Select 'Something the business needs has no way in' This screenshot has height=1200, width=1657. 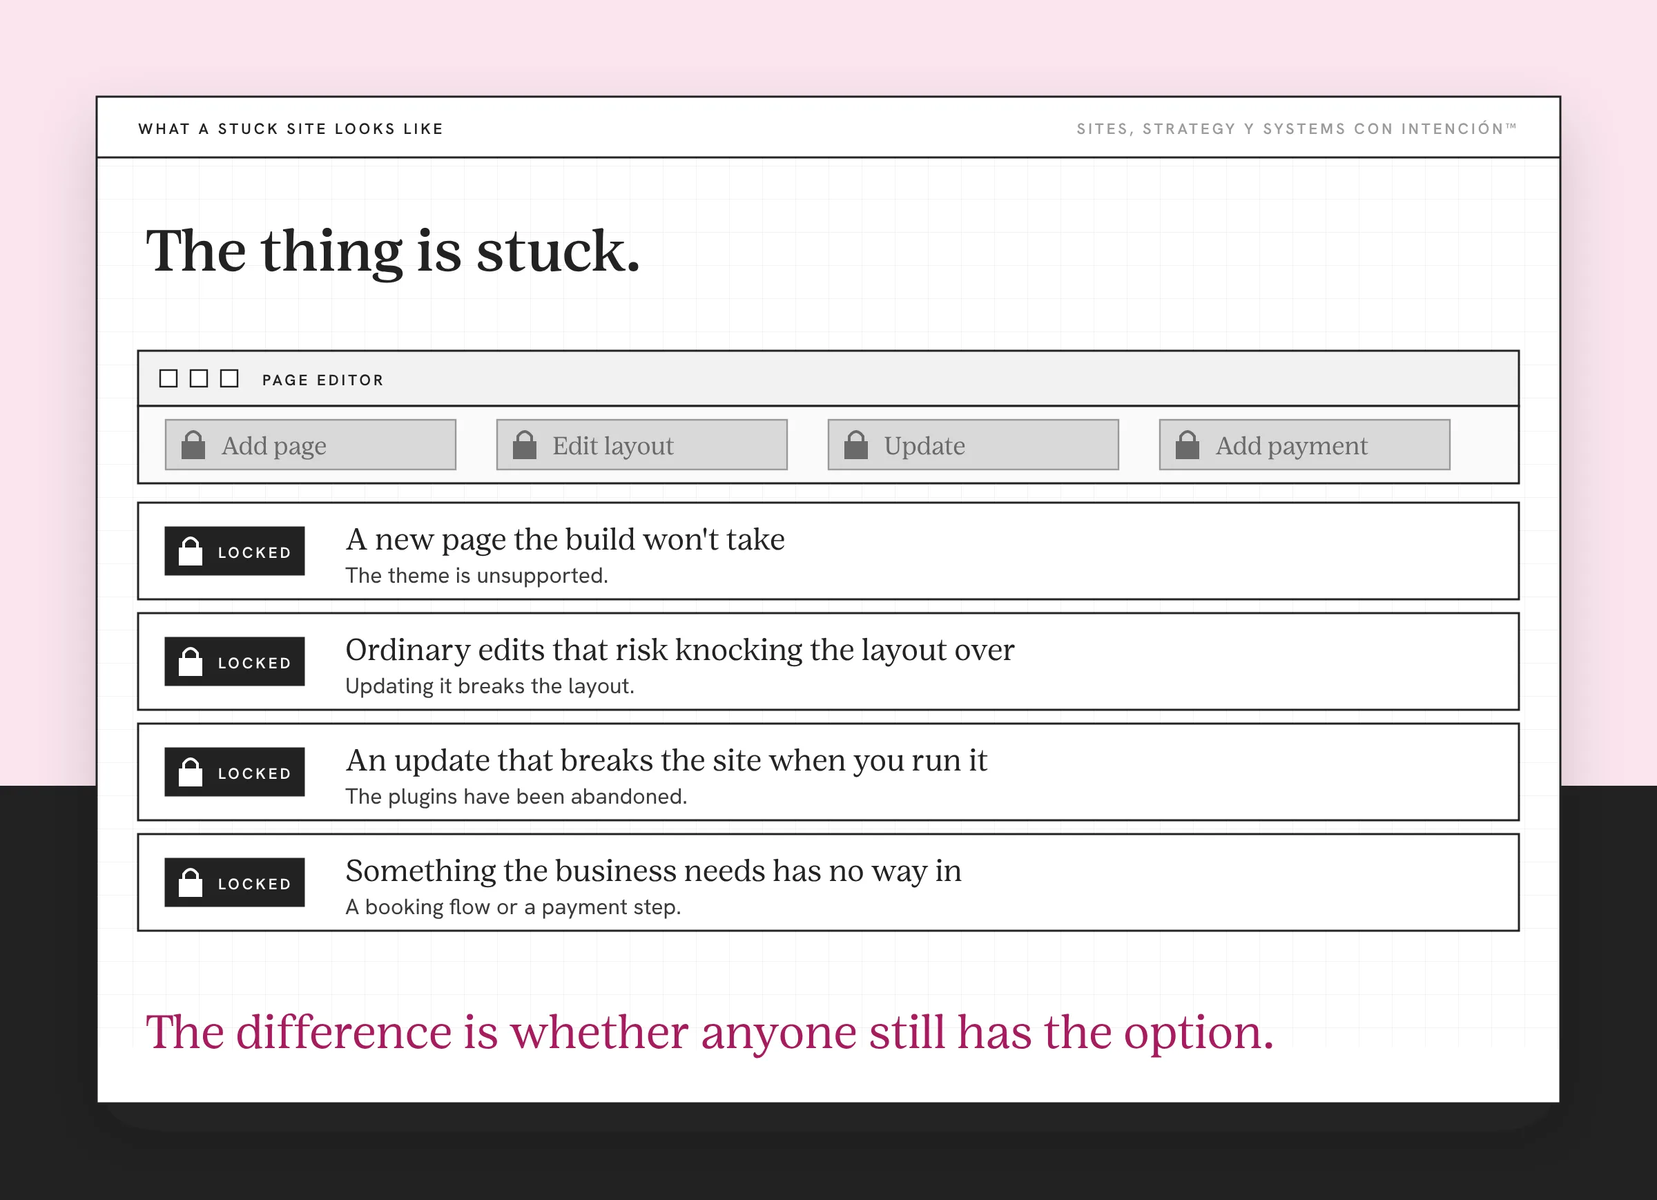[x=653, y=871]
